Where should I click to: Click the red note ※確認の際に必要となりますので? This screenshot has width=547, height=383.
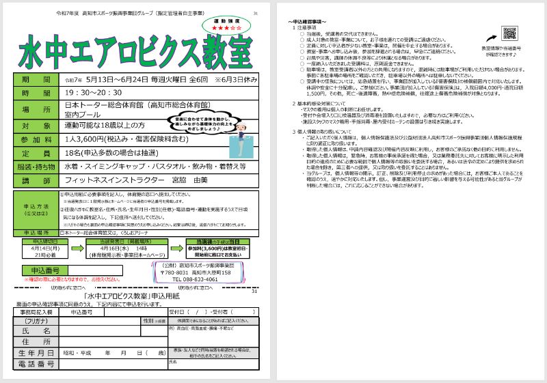(72, 279)
